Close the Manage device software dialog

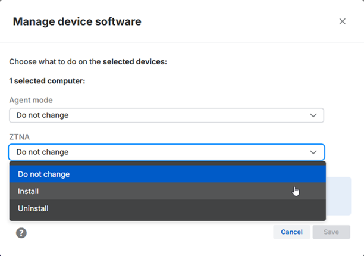(x=342, y=21)
